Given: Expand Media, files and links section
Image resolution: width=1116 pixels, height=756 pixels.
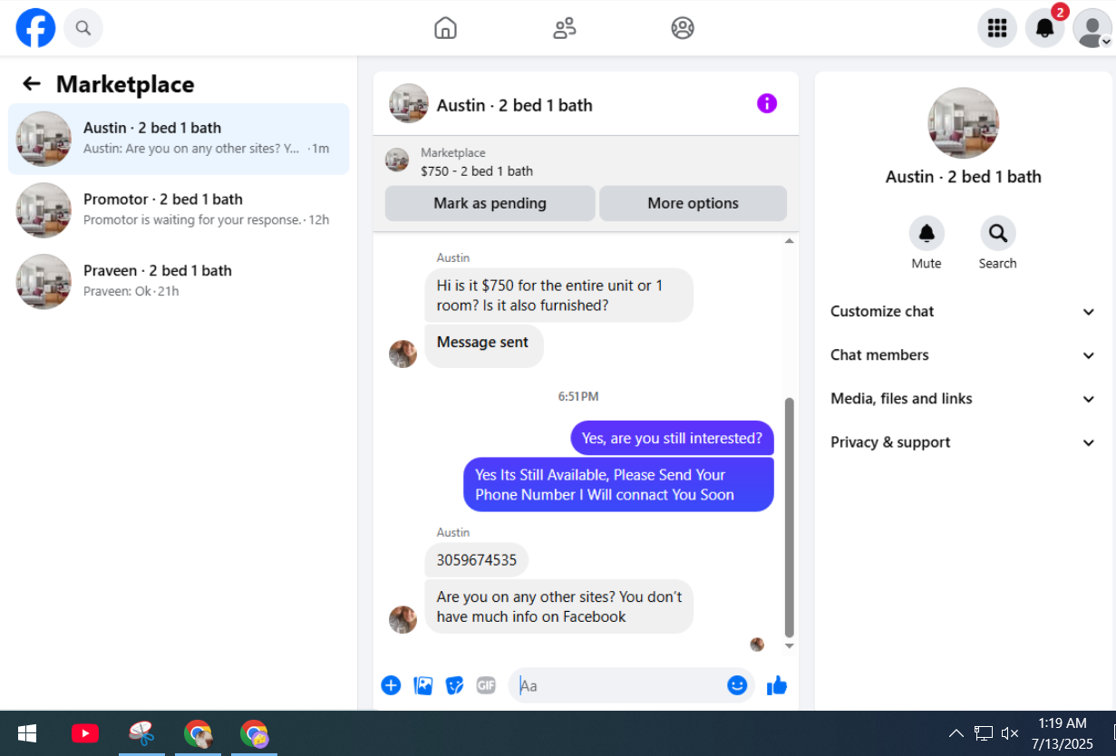Looking at the screenshot, I should (964, 399).
